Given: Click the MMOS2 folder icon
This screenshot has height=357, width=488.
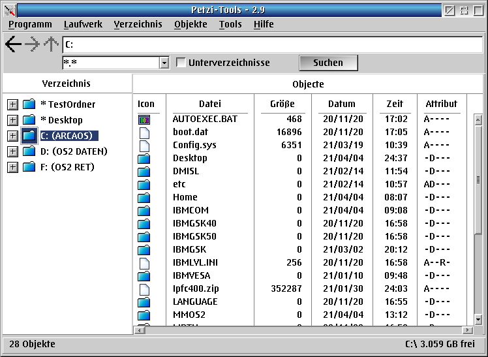Looking at the screenshot, I should point(144,316).
